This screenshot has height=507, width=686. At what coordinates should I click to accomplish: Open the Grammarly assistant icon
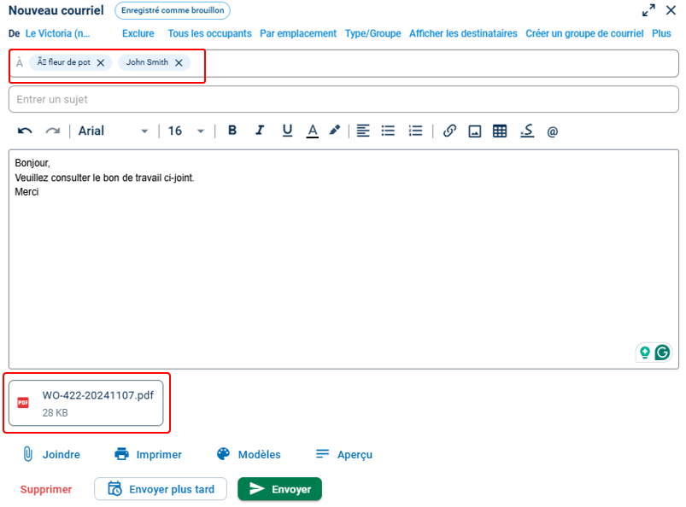662,353
